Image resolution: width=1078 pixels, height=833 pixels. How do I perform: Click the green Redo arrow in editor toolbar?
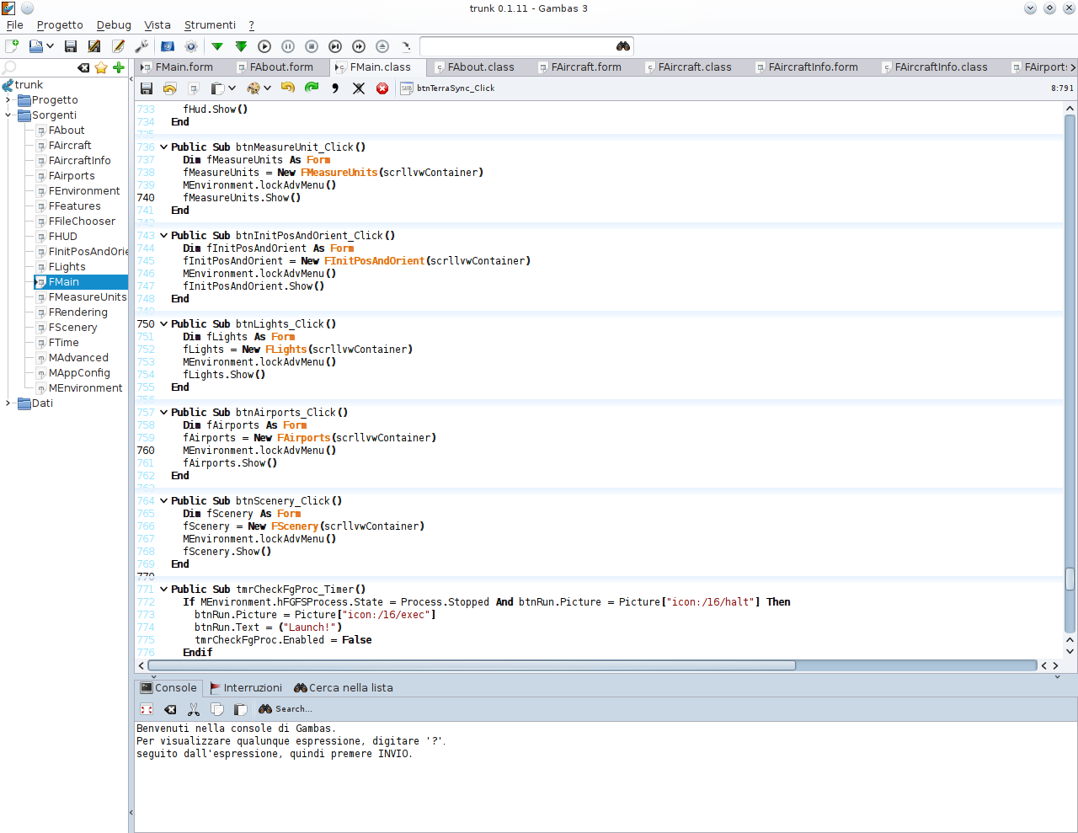click(312, 88)
